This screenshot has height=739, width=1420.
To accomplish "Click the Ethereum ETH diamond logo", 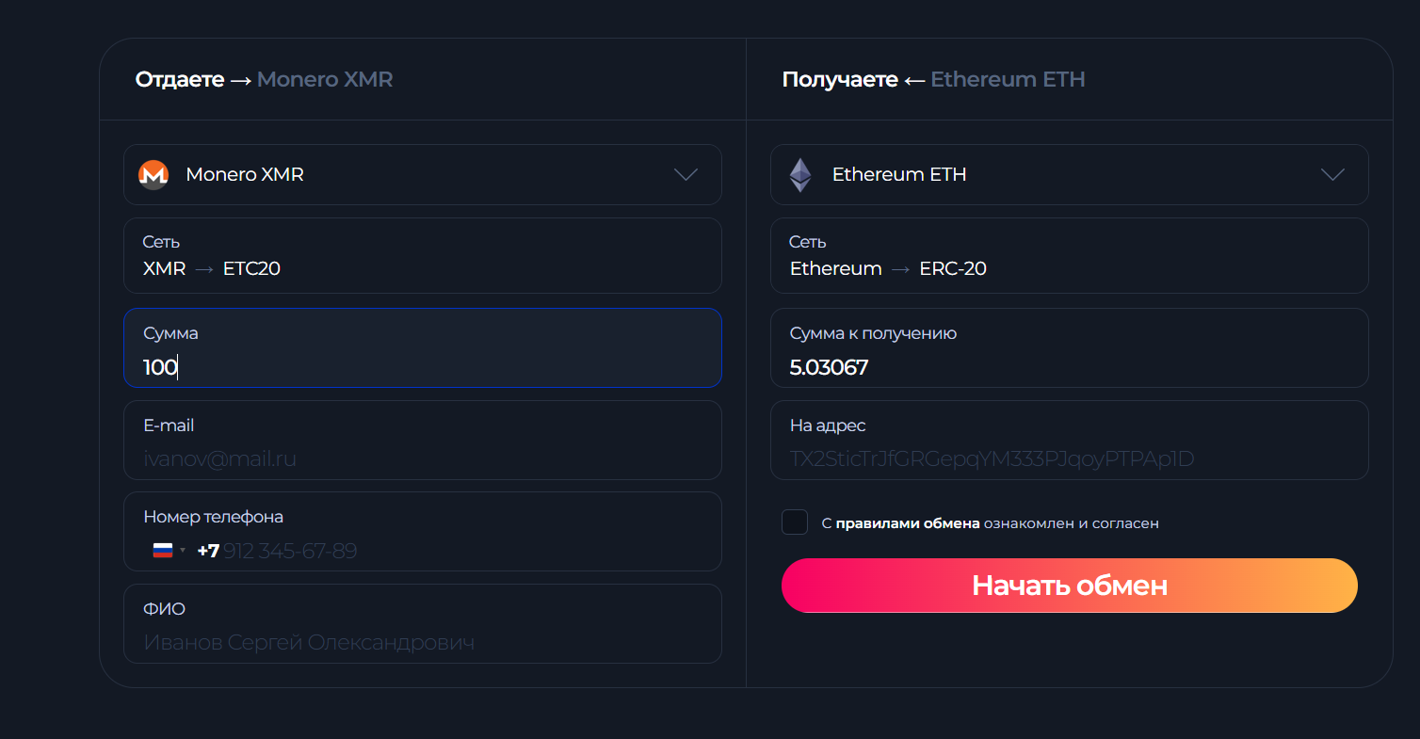I will click(x=800, y=174).
